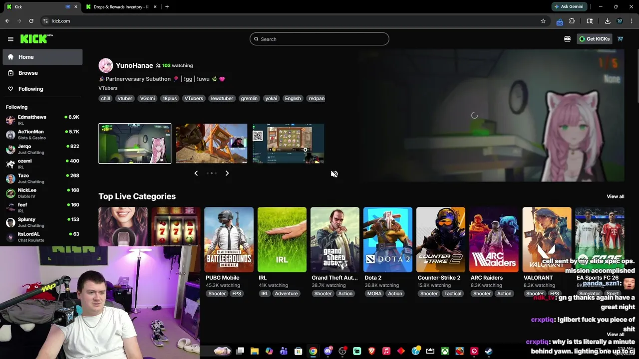
Task: Select the third featured slots stream thumbnail
Action: [288, 144]
